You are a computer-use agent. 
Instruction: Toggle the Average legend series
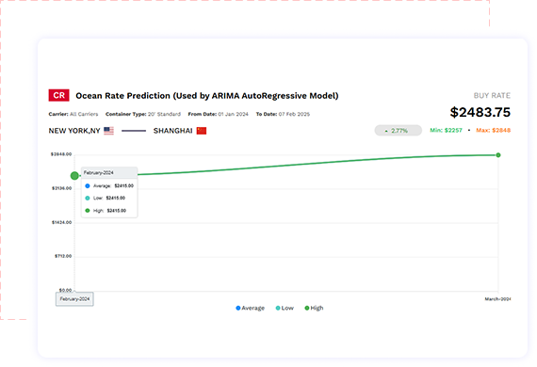coord(250,308)
